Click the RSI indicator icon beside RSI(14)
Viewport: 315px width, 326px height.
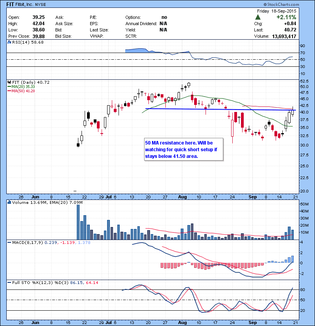9,42
